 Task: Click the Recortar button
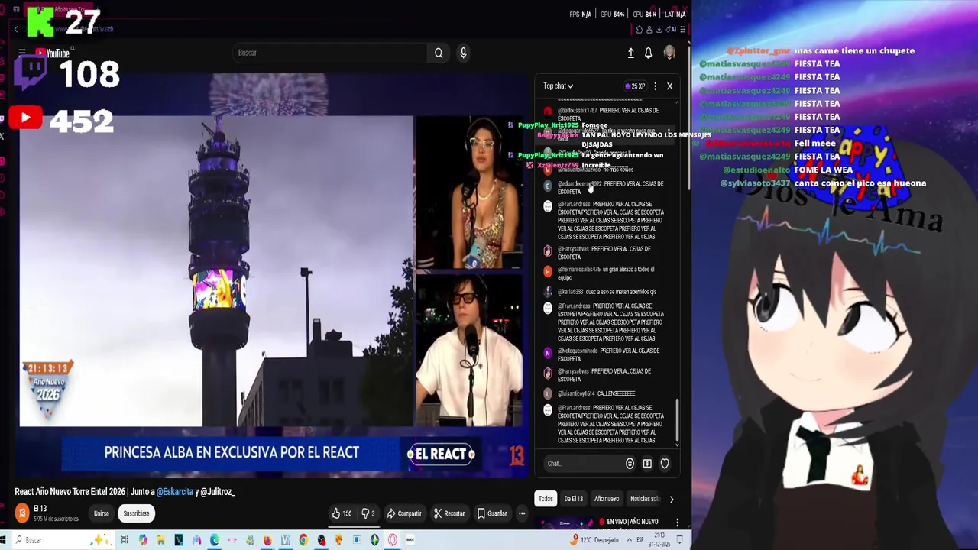pyautogui.click(x=449, y=513)
